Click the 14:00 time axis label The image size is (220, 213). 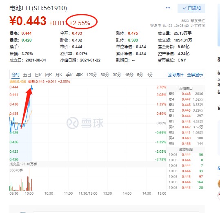pos(127,193)
